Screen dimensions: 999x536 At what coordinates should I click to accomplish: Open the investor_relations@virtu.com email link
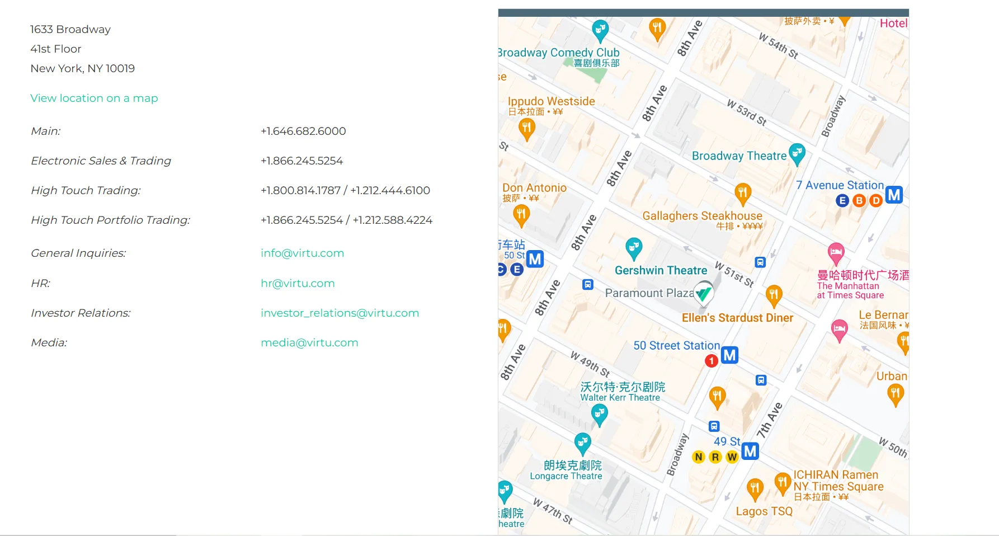tap(340, 313)
